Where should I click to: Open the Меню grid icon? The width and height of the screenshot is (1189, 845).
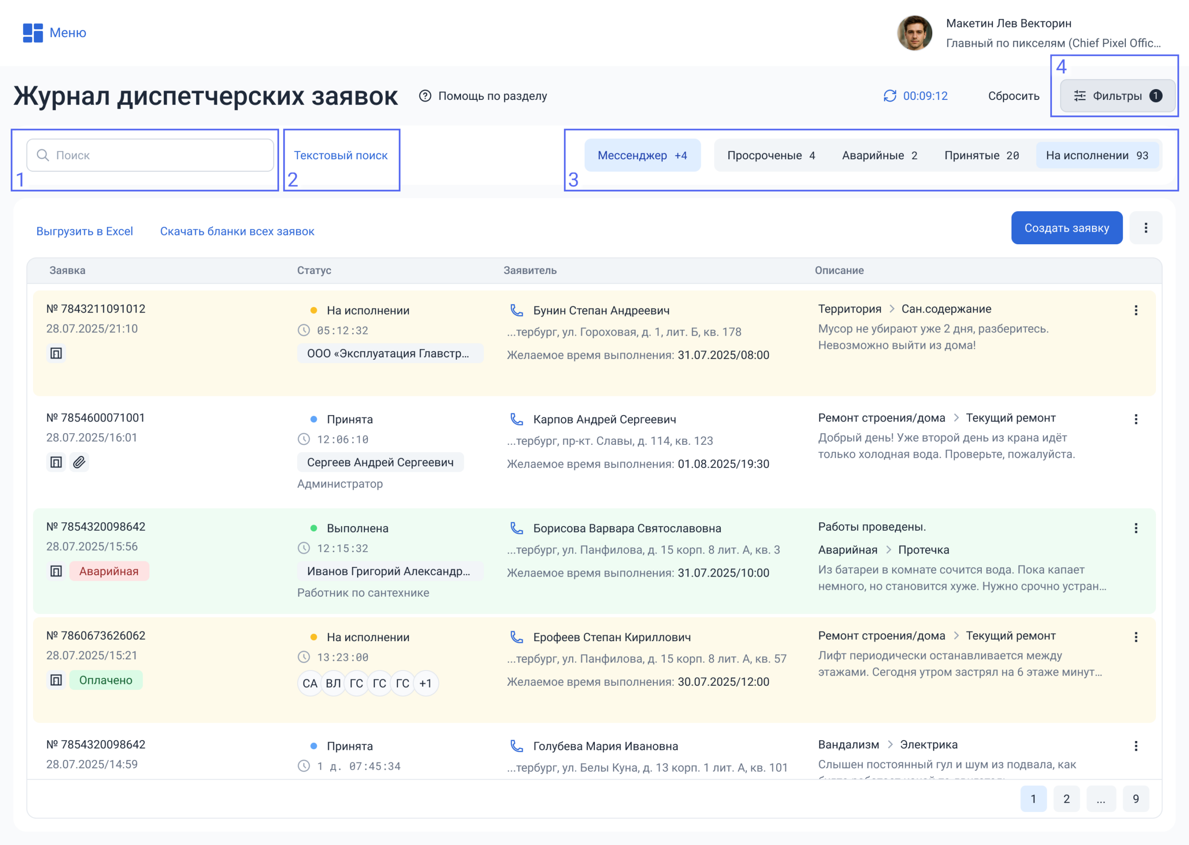(x=33, y=33)
